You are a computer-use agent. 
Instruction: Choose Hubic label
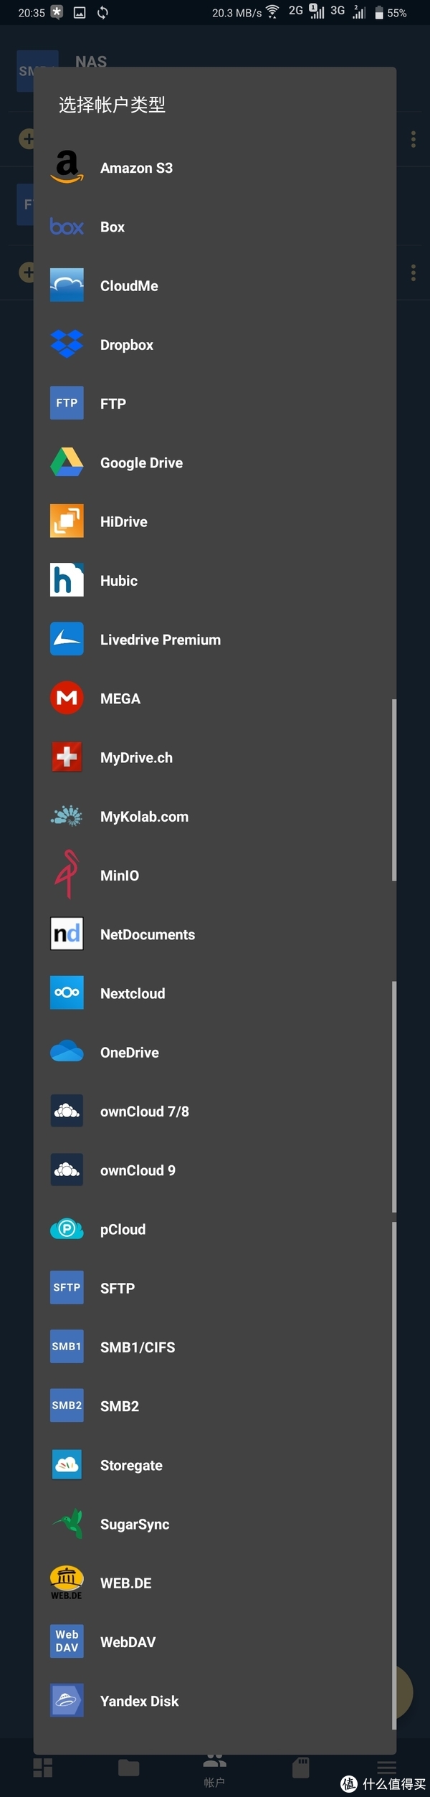point(119,580)
